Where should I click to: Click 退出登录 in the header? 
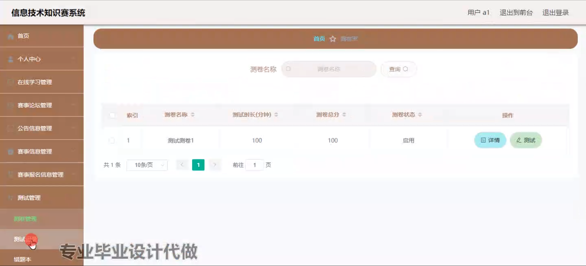pos(555,13)
